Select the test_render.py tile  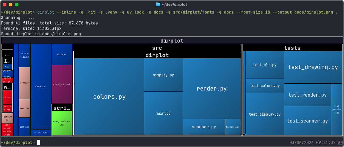[x=308, y=95]
